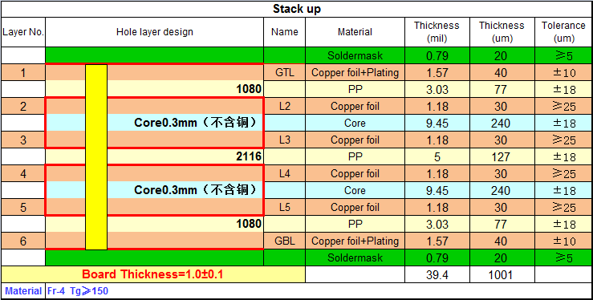The height and width of the screenshot is (300, 593).
Task: Select "Copper foil" material in L4 row
Action: [x=355, y=173]
